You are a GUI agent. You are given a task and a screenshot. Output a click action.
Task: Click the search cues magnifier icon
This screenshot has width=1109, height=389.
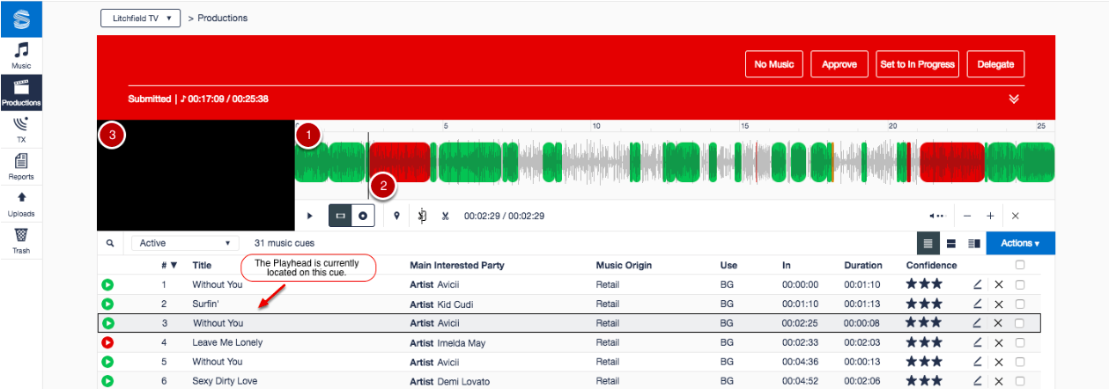(110, 243)
